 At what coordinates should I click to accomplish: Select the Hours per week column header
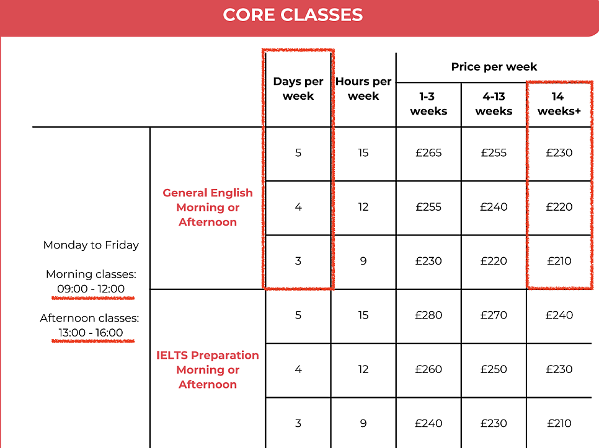click(363, 89)
